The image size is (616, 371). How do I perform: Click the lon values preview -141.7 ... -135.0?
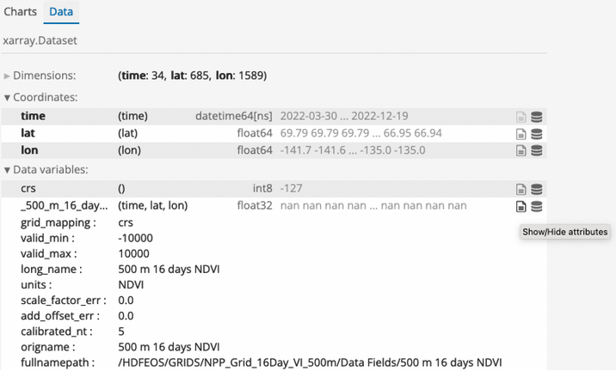pos(353,150)
